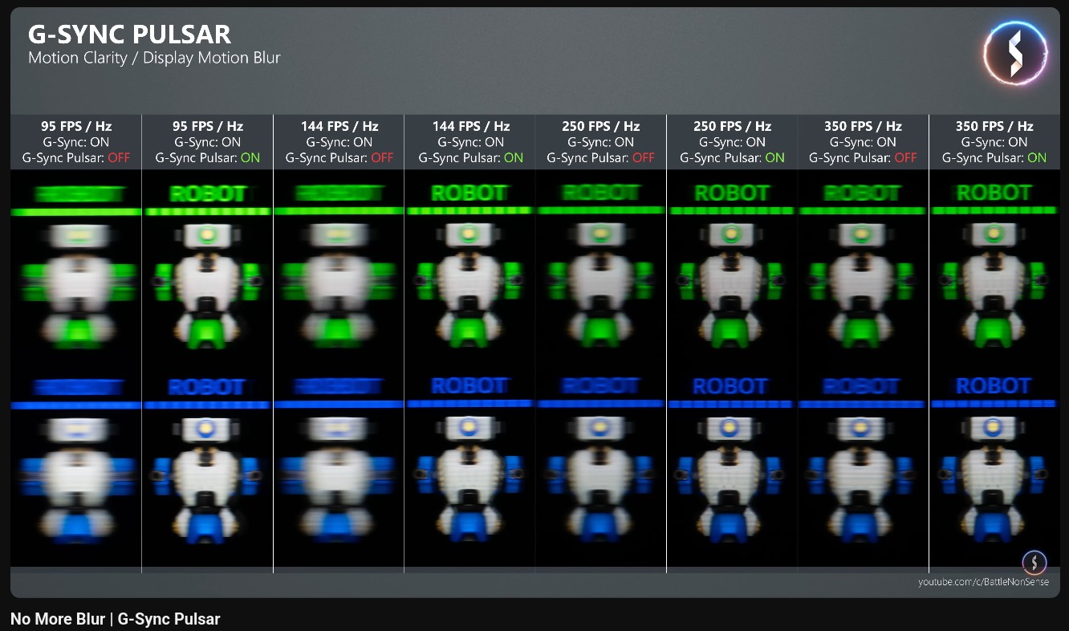Select G-Sync Pulsar: ON in second 250 FPS column
Image resolution: width=1069 pixels, height=631 pixels.
click(733, 157)
